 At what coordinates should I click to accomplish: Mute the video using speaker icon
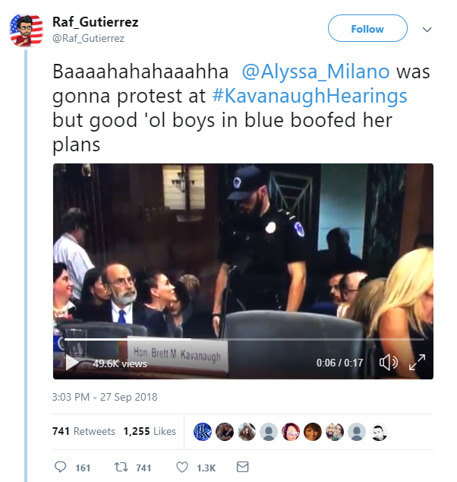pos(388,363)
